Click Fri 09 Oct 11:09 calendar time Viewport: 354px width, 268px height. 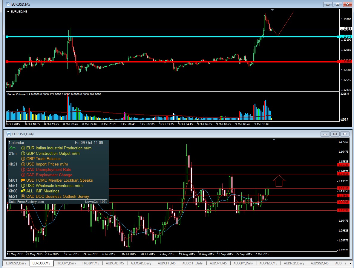click(x=89, y=143)
